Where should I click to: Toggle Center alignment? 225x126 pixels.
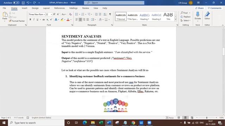pyautogui.click(x=81, y=20)
